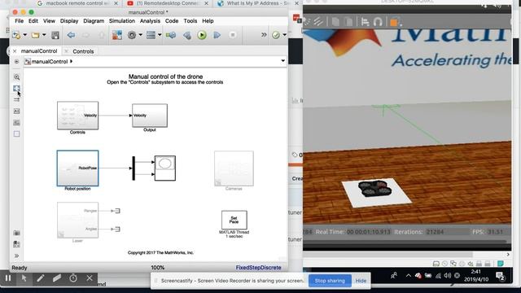Expand the Model Advisor dropdown arrow
The width and height of the screenshot is (521, 293).
(x=284, y=35)
